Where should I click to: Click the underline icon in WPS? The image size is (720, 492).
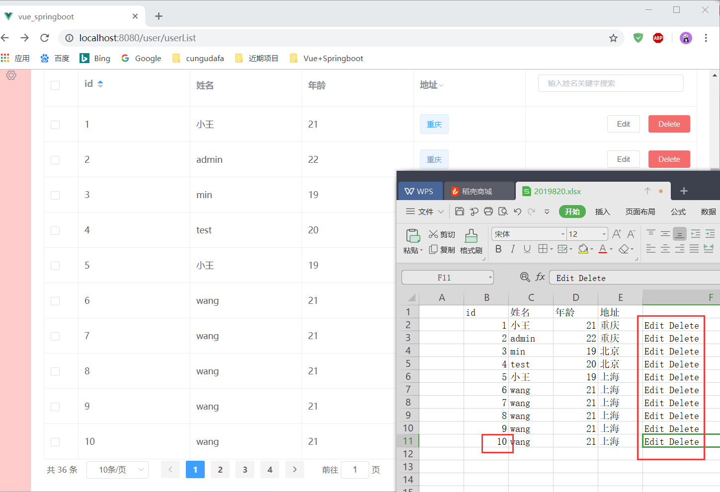(x=527, y=249)
